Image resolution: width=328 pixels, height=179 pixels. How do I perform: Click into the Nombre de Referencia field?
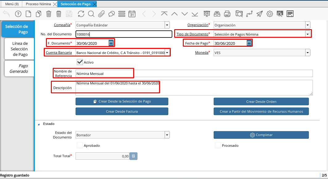pyautogui.click(x=194, y=74)
